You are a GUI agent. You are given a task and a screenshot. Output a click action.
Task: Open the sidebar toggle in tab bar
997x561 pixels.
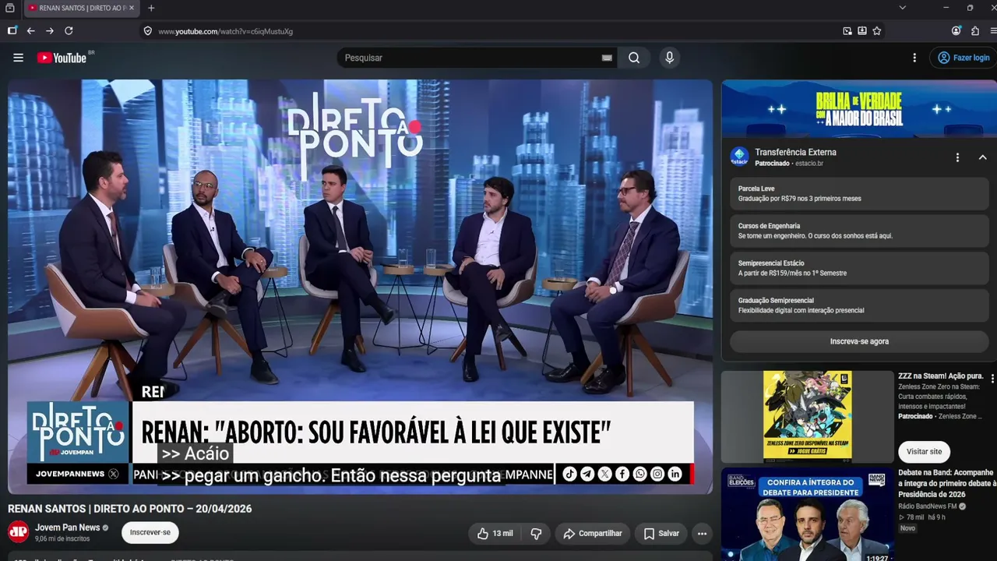click(x=10, y=8)
